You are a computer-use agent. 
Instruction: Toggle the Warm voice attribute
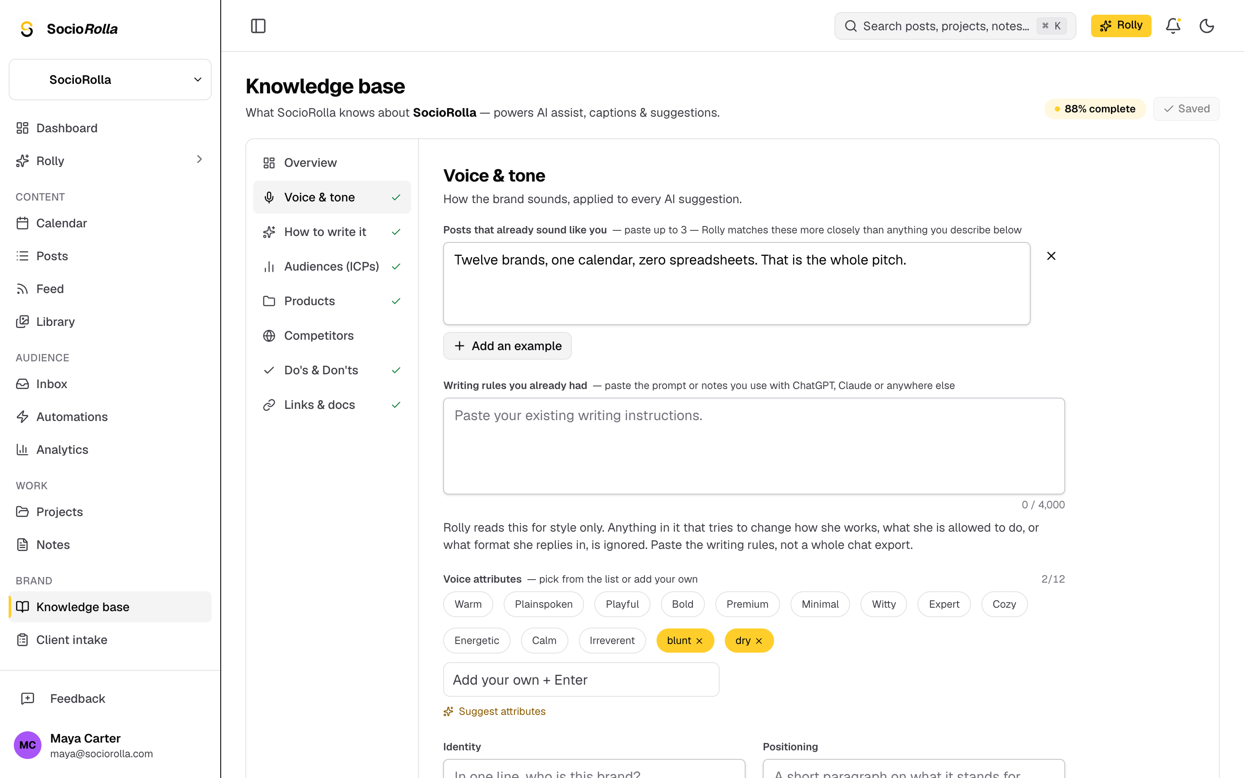coord(468,604)
